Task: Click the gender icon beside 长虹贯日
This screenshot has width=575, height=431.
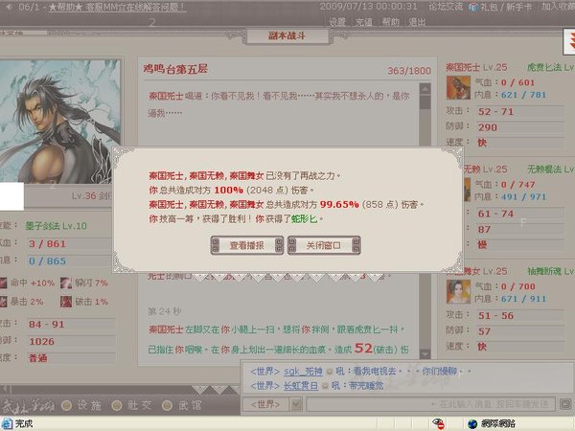Action: click(325, 386)
